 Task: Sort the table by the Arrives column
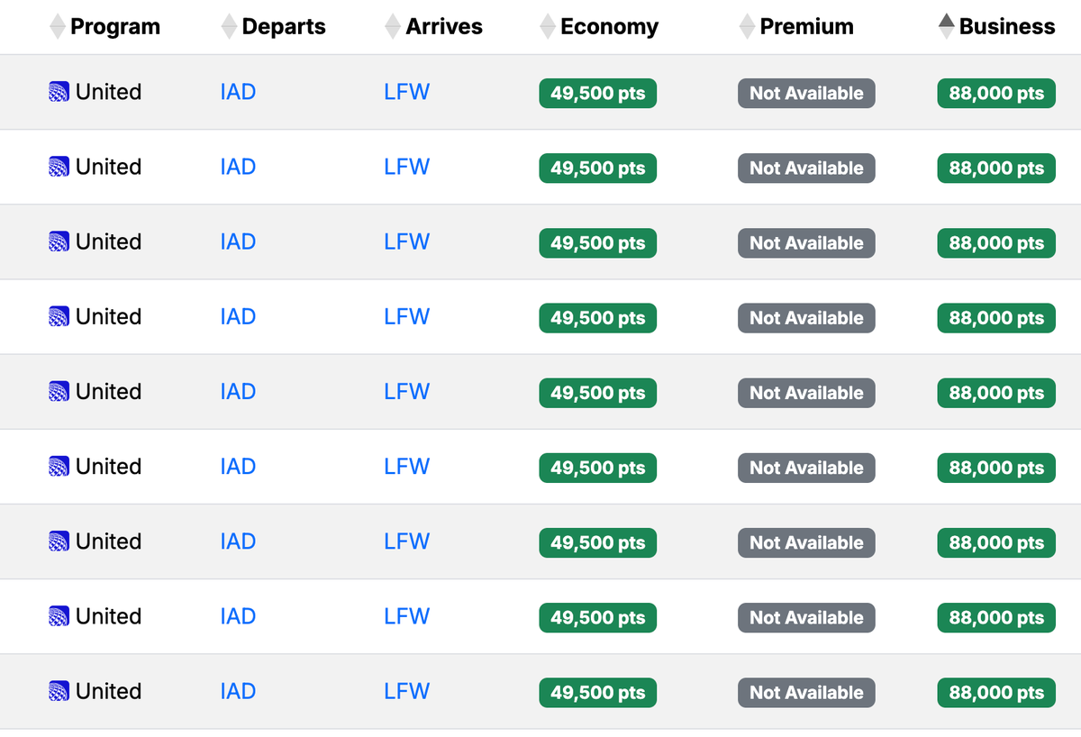click(x=391, y=26)
